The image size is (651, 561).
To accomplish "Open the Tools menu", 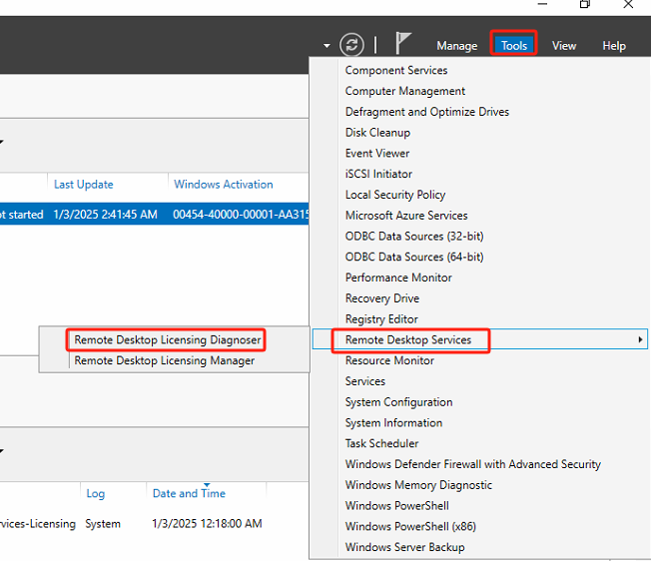I will tap(514, 45).
